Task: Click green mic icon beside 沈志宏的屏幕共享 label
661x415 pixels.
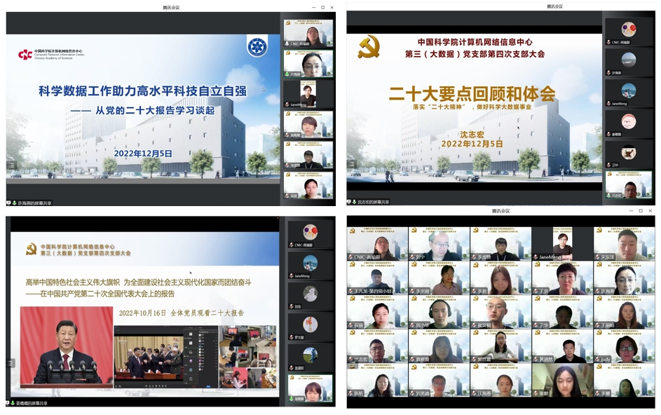Action: click(354, 202)
